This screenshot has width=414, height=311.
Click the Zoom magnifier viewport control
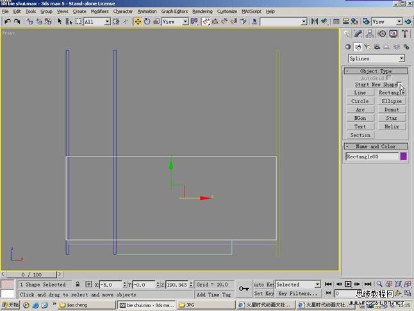[379, 284]
